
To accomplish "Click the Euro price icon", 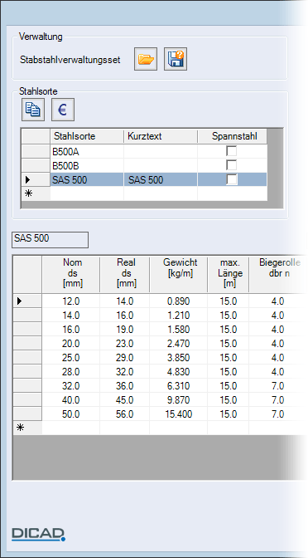I will point(63,110).
